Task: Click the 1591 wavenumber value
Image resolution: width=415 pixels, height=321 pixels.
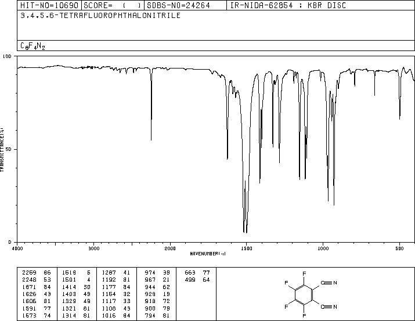Action: [29, 309]
